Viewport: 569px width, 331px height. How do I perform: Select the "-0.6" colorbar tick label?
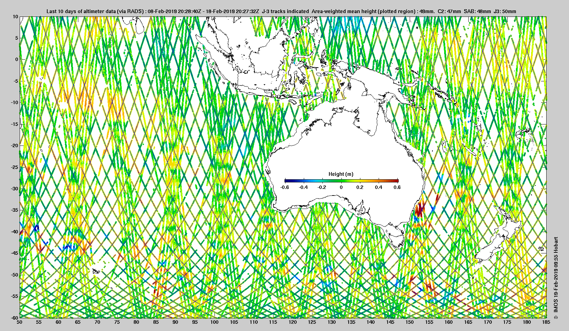click(284, 187)
